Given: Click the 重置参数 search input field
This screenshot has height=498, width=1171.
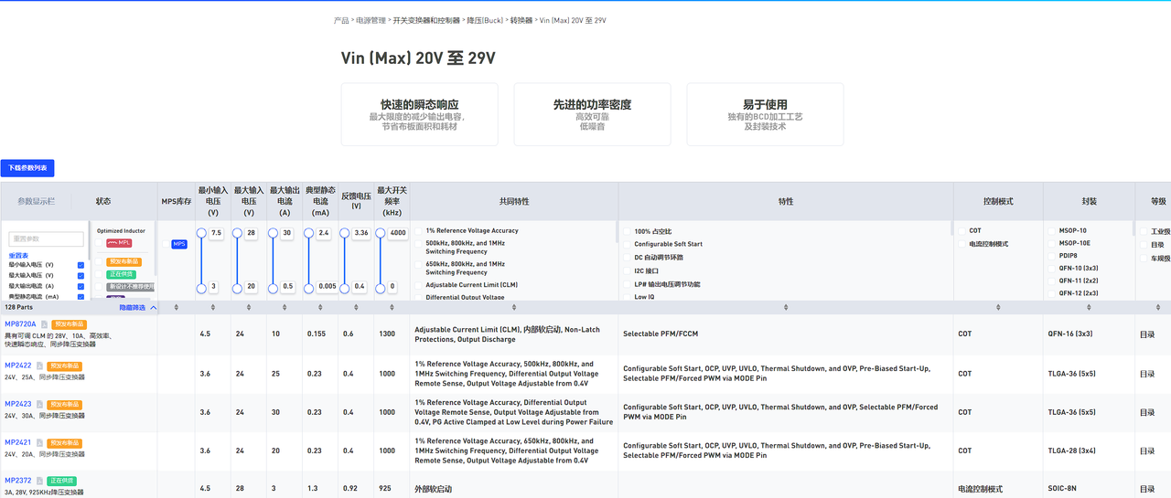Looking at the screenshot, I should coord(46,239).
